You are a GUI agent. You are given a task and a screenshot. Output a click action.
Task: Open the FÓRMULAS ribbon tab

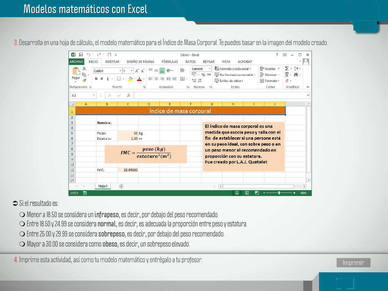pos(170,62)
